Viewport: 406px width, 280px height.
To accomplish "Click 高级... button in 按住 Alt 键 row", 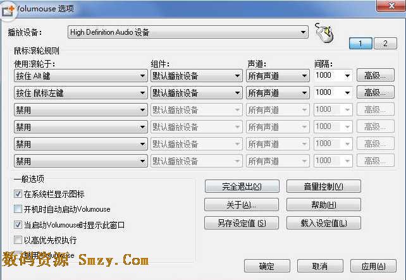I will click(376, 75).
